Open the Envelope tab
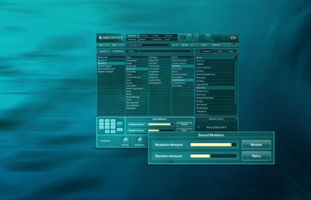311x200 pixels. [157, 40]
